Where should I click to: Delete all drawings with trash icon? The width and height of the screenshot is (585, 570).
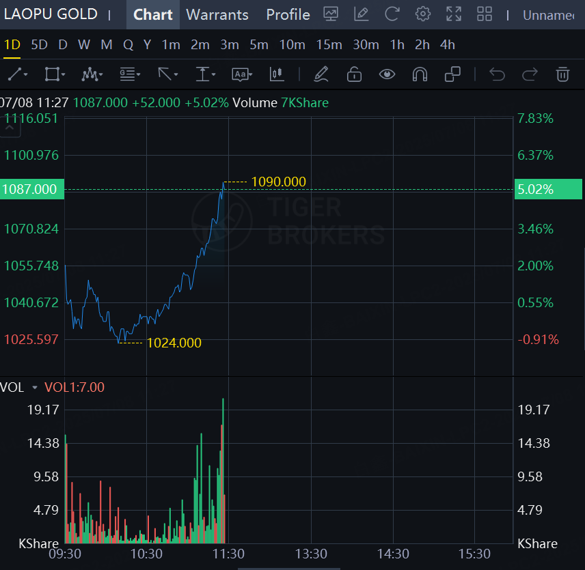pyautogui.click(x=562, y=74)
